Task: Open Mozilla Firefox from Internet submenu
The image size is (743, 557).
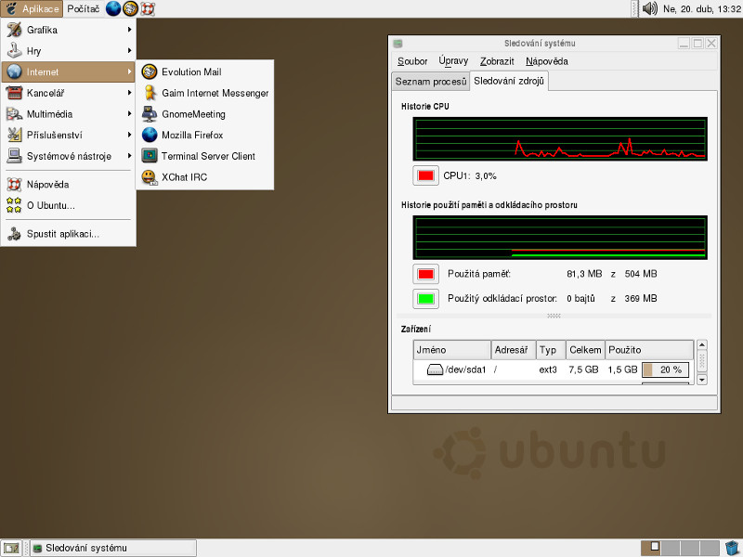Action: (204, 135)
